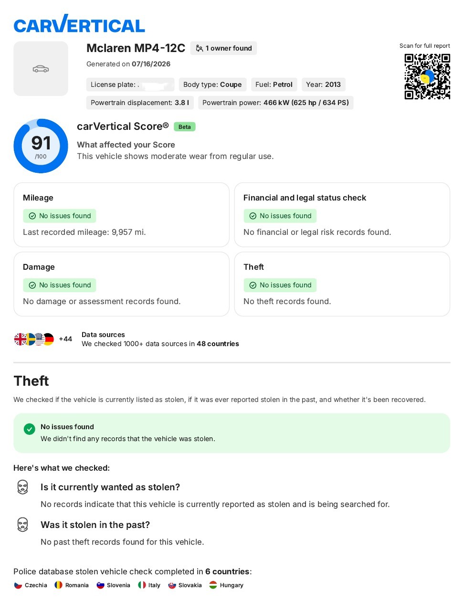Click the 91 score ring gauge
Viewport: 463px width, 612px height.
pos(41,146)
